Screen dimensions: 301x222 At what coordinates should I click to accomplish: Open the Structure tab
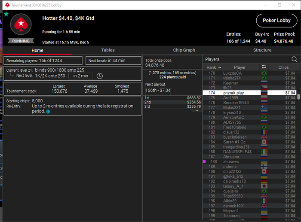coord(262,50)
